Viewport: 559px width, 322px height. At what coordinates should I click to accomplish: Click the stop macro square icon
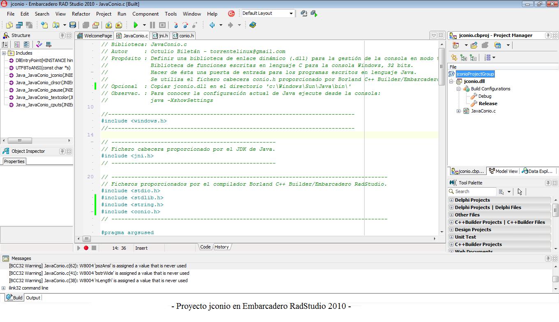pyautogui.click(x=94, y=248)
